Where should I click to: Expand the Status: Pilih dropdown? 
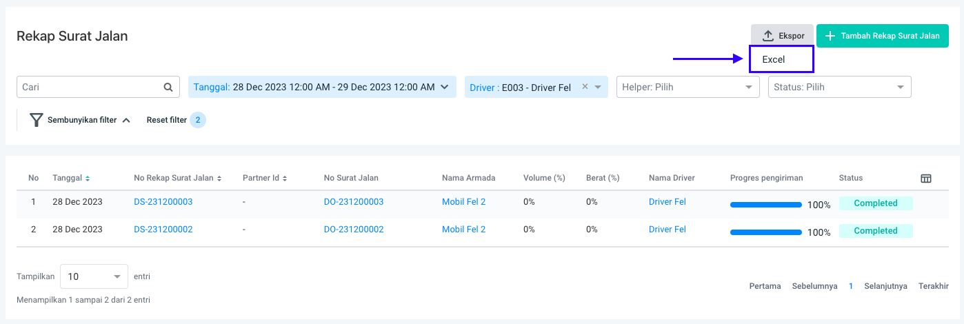(x=839, y=87)
